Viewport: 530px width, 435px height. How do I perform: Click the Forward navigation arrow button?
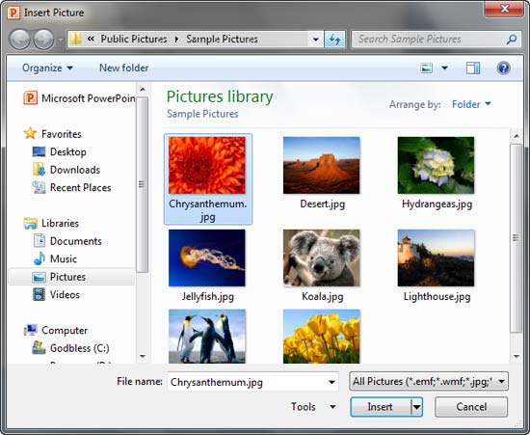coord(43,40)
